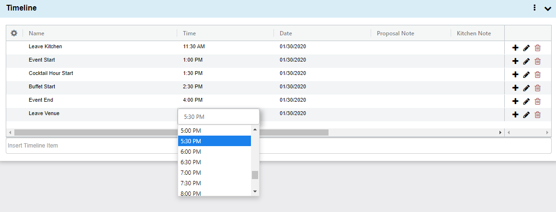Click the Insert Timeline Item field
Screen dimensions: 556x212
click(x=279, y=146)
